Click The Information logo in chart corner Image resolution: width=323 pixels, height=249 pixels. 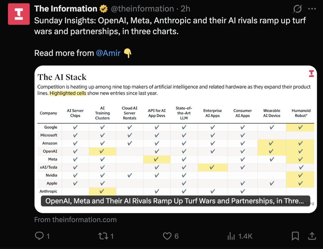[311, 74]
